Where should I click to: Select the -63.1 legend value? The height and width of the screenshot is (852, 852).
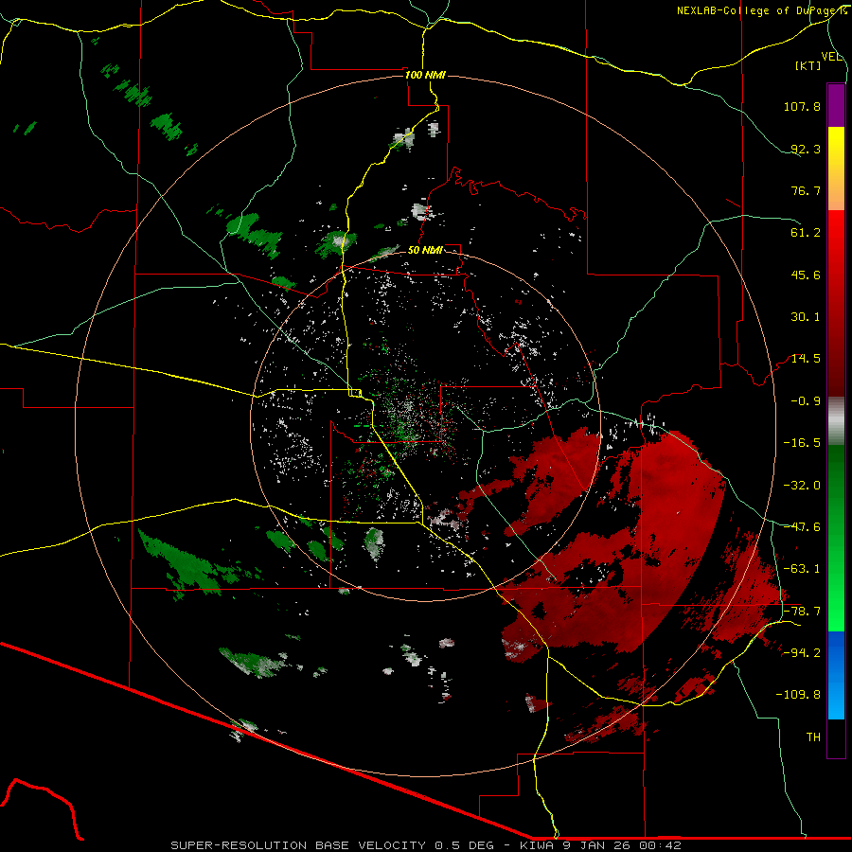pyautogui.click(x=802, y=569)
